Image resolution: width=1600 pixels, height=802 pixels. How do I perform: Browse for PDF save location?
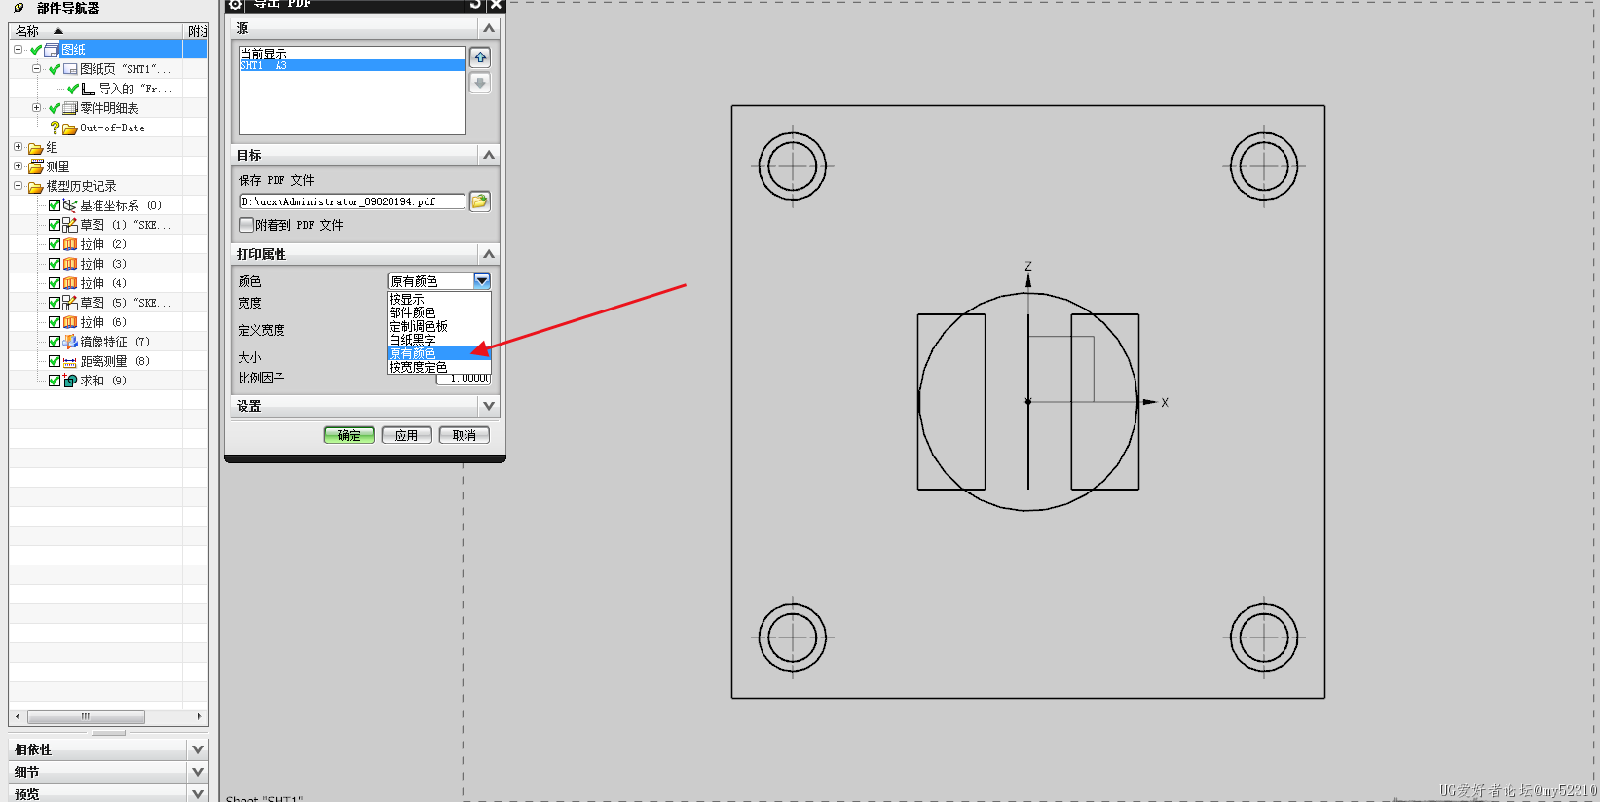[479, 201]
